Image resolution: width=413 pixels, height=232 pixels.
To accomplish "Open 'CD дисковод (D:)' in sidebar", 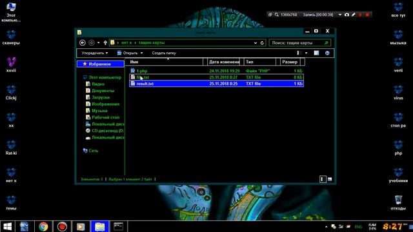I will pyautogui.click(x=105, y=130).
